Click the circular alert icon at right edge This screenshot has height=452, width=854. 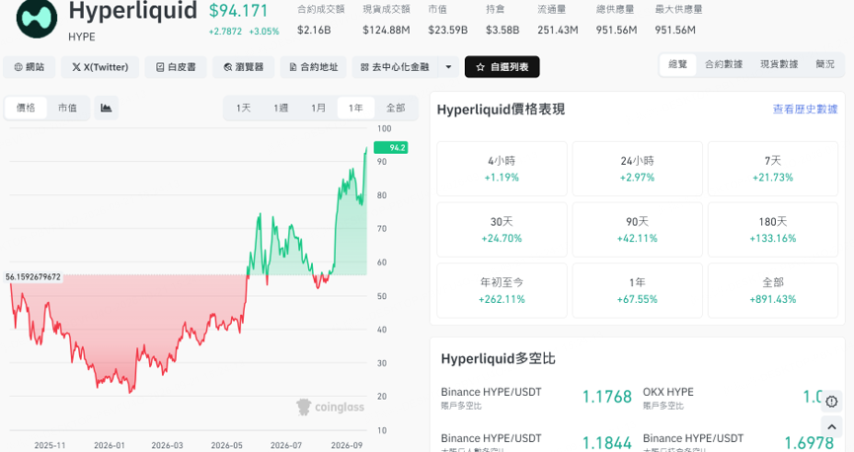coord(831,402)
